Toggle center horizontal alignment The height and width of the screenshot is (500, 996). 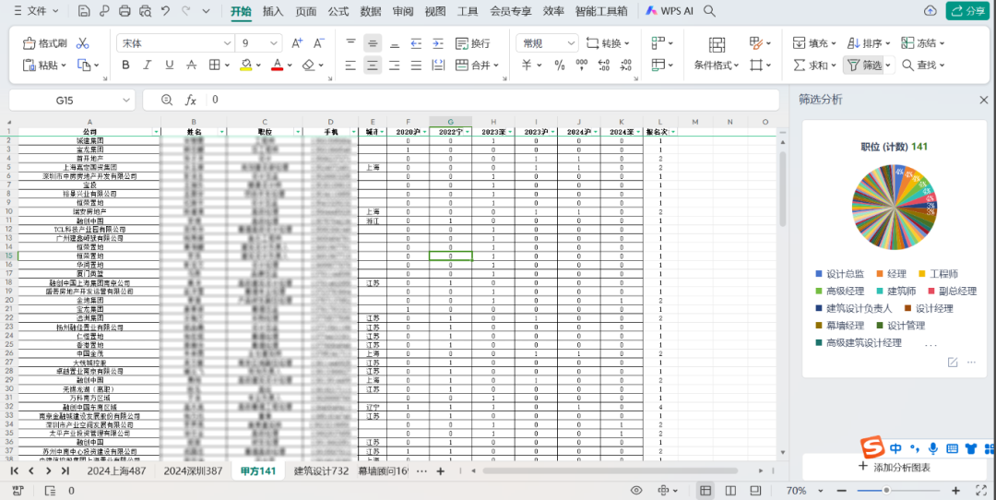(372, 65)
